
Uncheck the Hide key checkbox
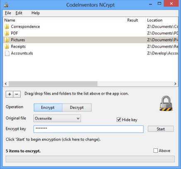coord(119,120)
